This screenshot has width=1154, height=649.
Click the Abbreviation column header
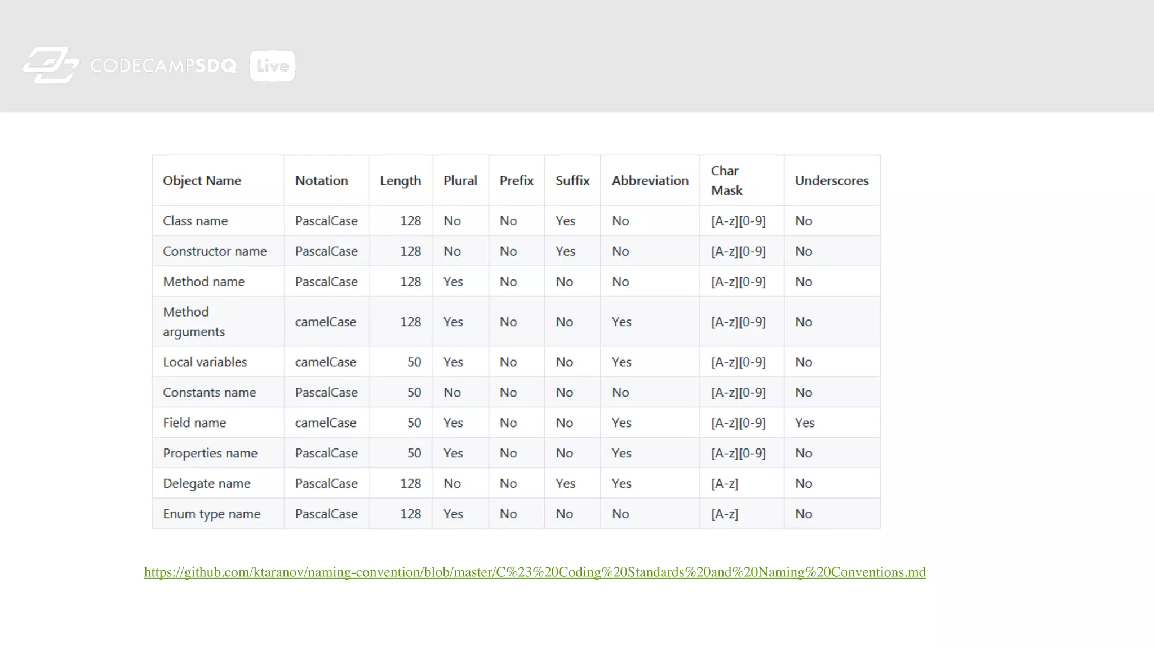point(650,181)
